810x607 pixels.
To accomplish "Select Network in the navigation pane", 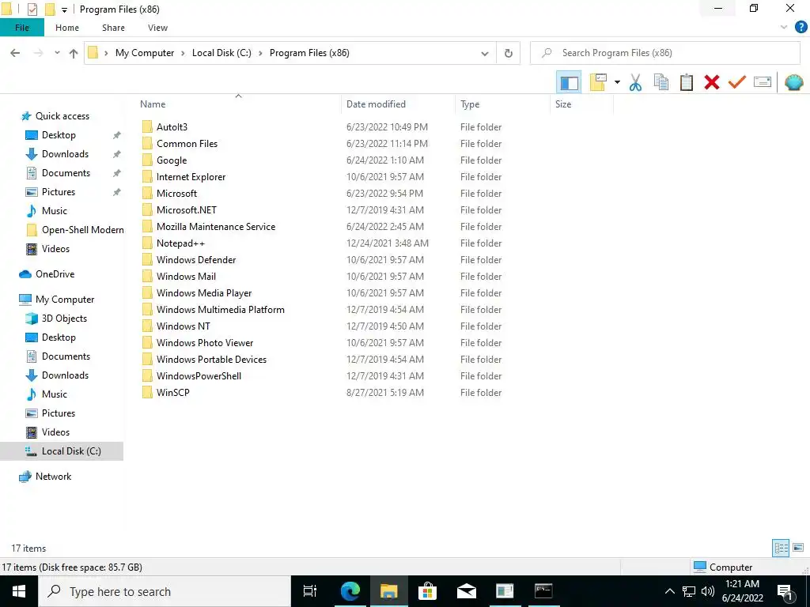I will (x=53, y=477).
